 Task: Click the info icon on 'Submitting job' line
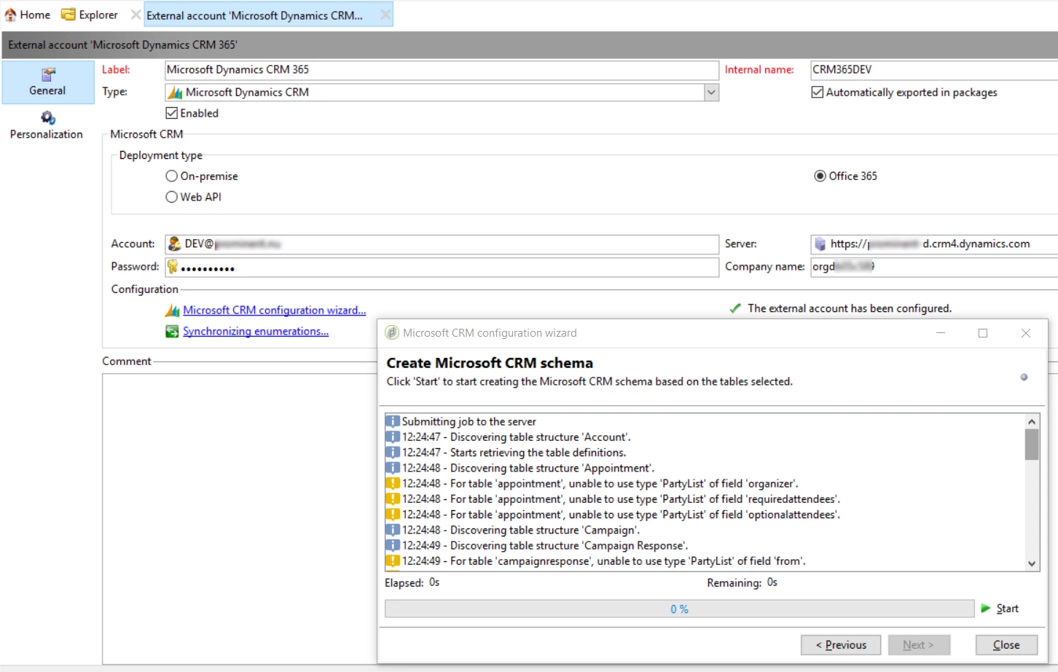click(x=393, y=422)
